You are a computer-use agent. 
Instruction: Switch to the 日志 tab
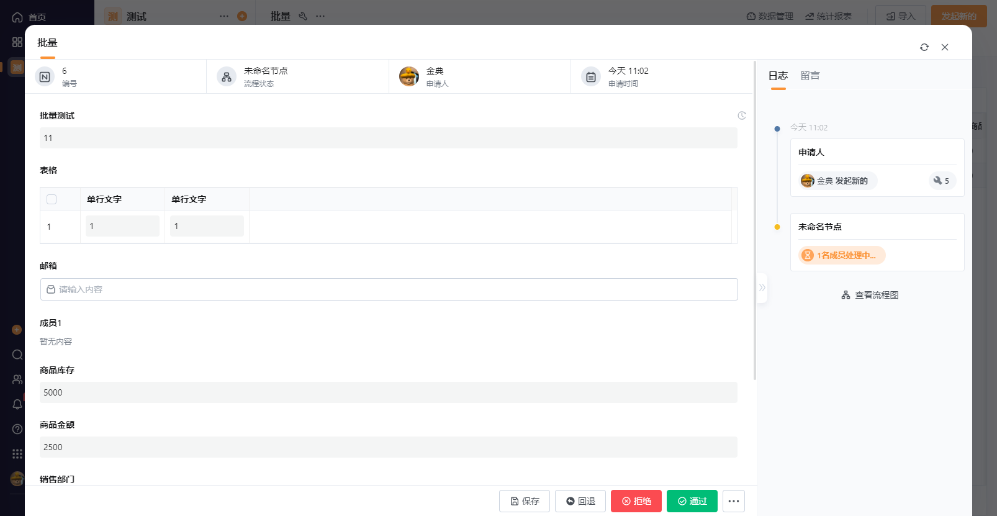[778, 76]
